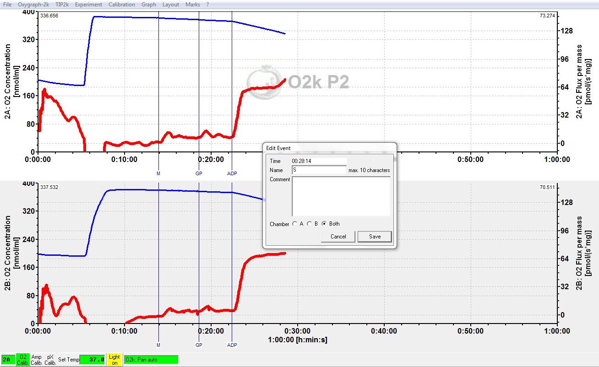
Task: Select chamber B radio button
Action: click(x=309, y=224)
